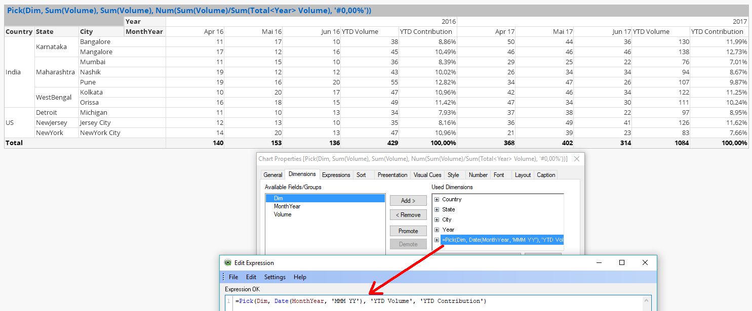Select Year in Used Dimensions
Screen dimensions: 752x311
tap(448, 230)
